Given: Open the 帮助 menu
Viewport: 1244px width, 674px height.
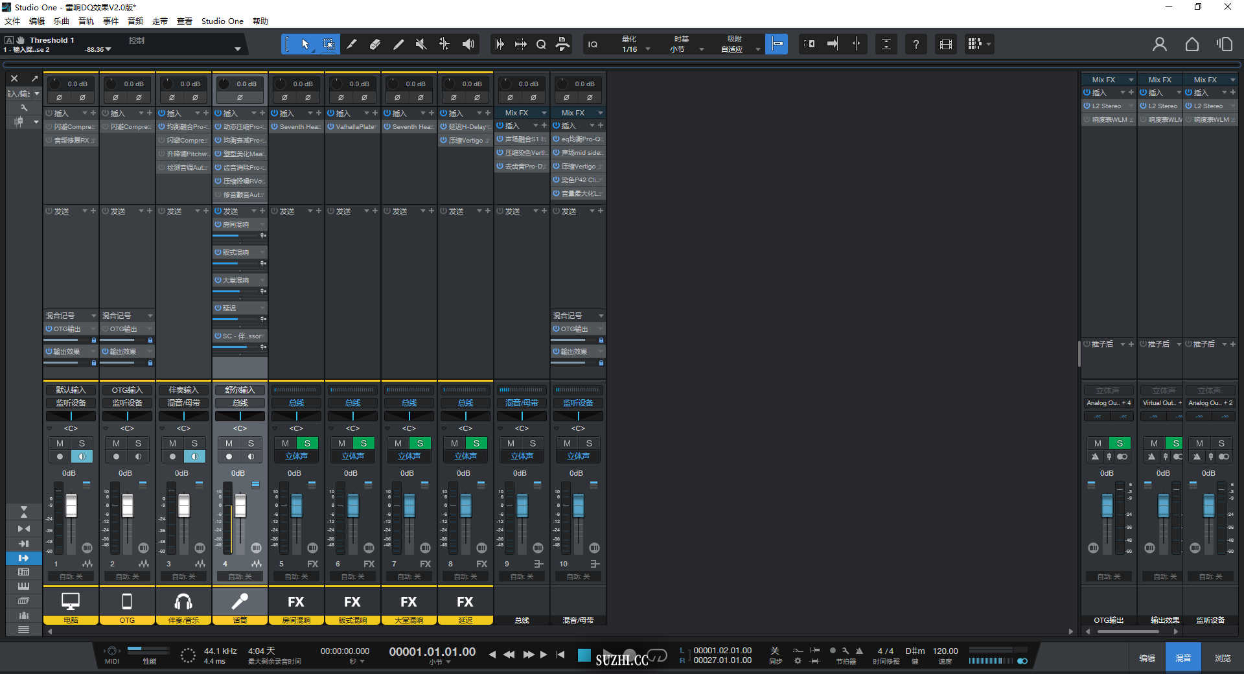Looking at the screenshot, I should coord(260,21).
